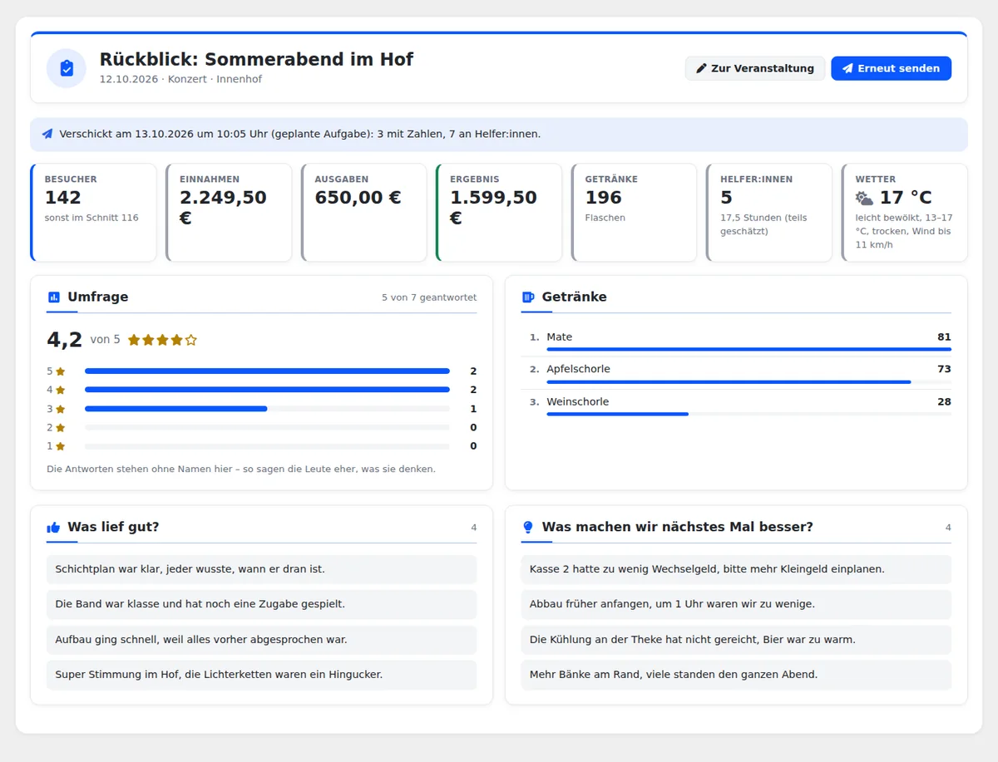Click the empty fifth rating star
Viewport: 998px width, 762px height.
(x=191, y=340)
